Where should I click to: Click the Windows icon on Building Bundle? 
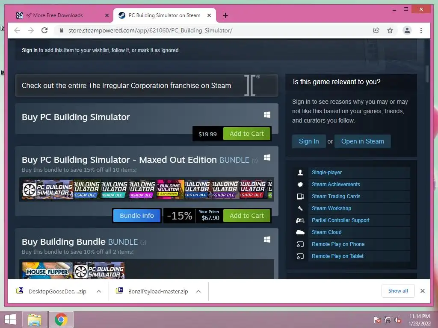tap(267, 239)
